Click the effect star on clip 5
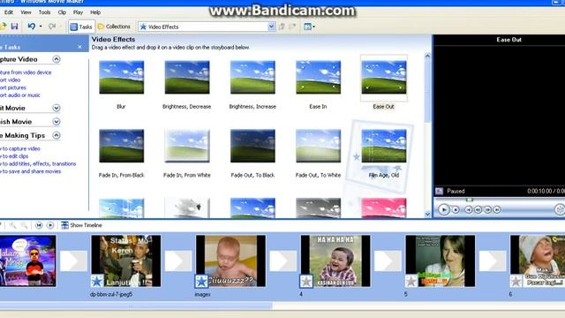The height and width of the screenshot is (318, 565). 411,281
